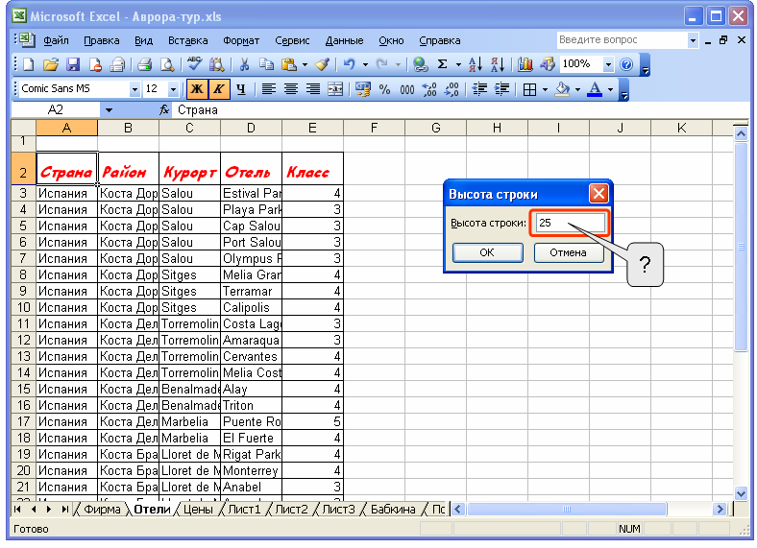This screenshot has width=757, height=548.
Task: Click the horizontal scrollbar thumb
Action: (x=567, y=509)
